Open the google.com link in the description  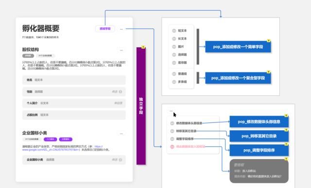pos(51,150)
